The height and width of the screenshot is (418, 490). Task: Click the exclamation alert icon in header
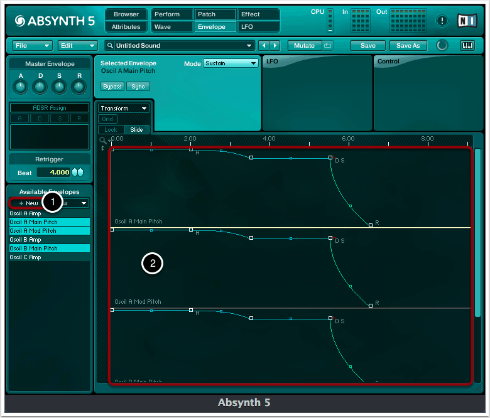click(442, 21)
